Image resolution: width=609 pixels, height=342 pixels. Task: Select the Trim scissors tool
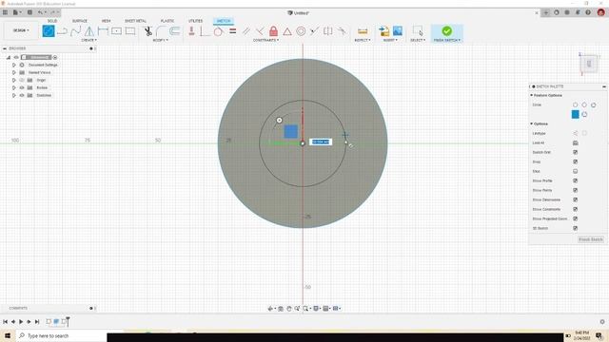[x=148, y=31]
